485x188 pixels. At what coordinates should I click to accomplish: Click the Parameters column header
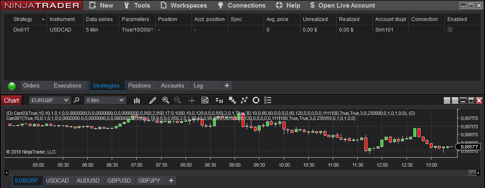click(x=137, y=19)
